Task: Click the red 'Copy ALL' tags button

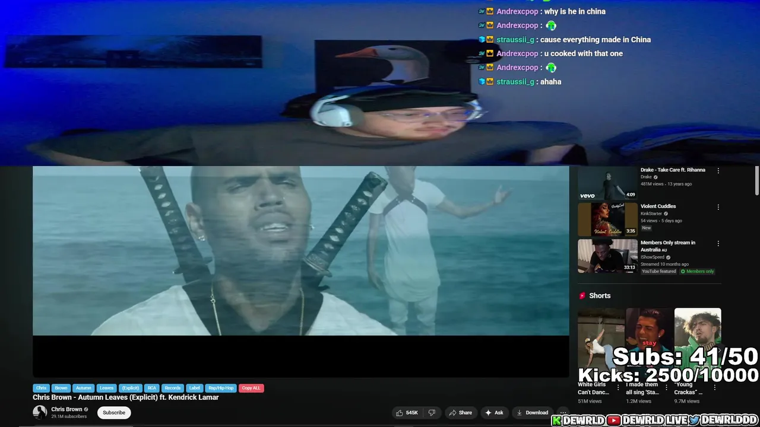Action: click(251, 388)
